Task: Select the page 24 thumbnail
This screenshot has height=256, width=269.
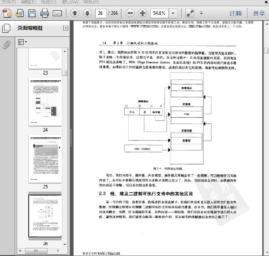Action: click(x=45, y=102)
